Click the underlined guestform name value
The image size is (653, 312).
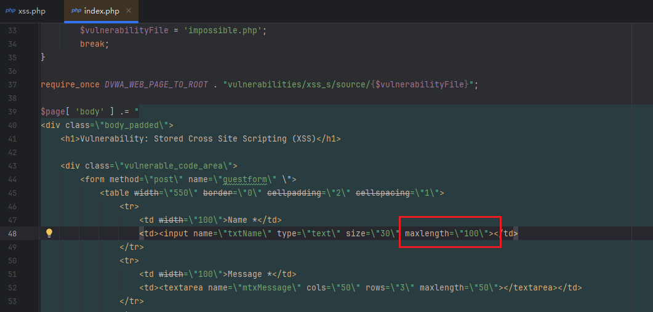coord(247,180)
